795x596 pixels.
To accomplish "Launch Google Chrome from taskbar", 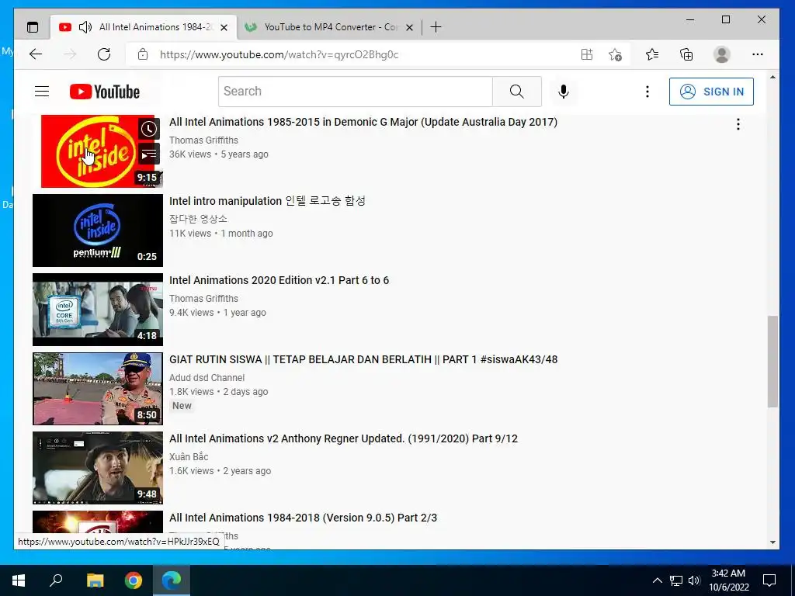I will [134, 580].
